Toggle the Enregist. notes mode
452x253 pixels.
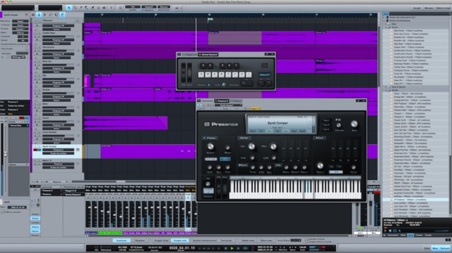tap(180, 240)
